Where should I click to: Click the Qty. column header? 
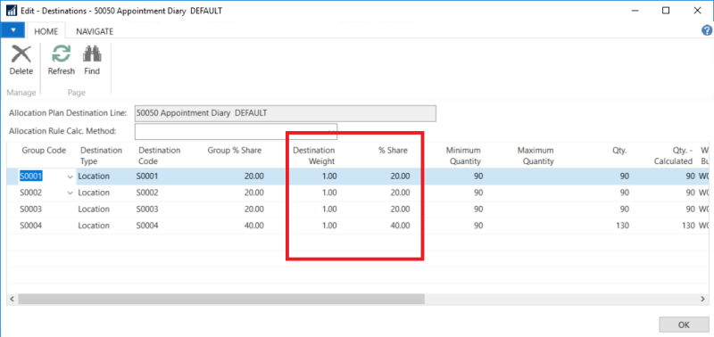click(619, 151)
